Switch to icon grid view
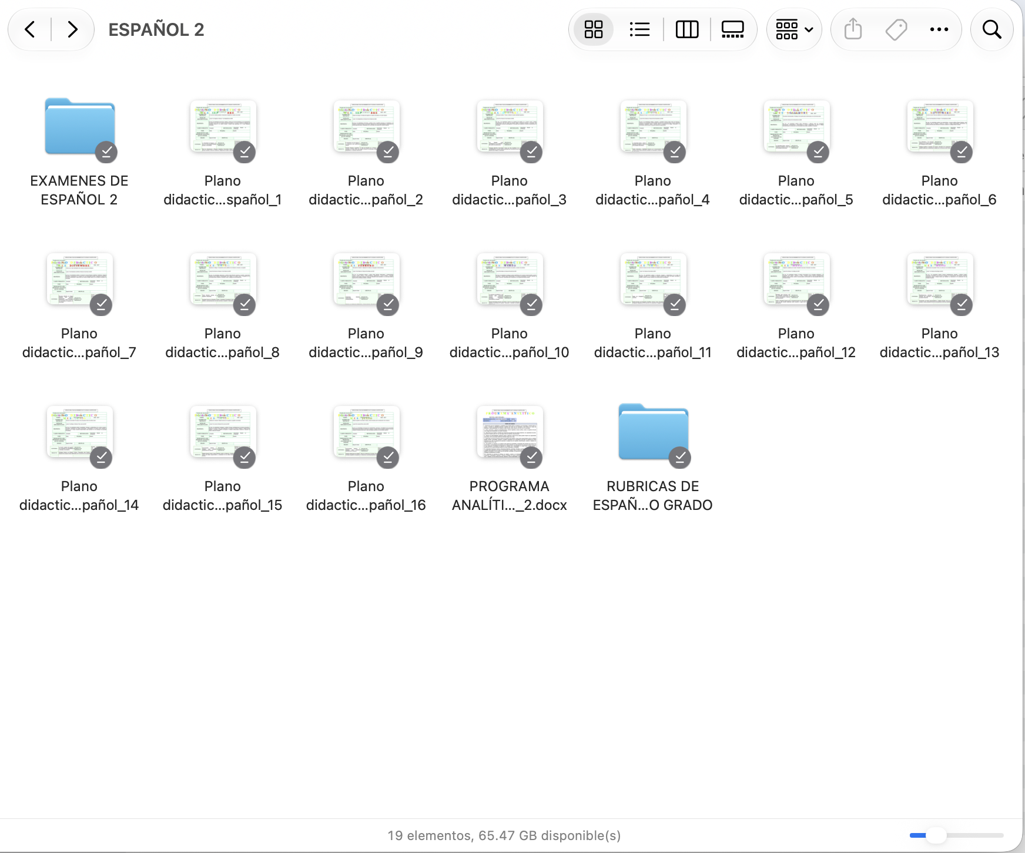Screen dimensions: 1025x853 (594, 29)
